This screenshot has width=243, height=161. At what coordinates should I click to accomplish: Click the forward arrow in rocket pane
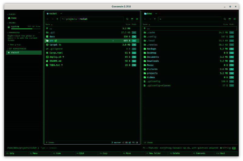pyautogui.click(x=53, y=19)
